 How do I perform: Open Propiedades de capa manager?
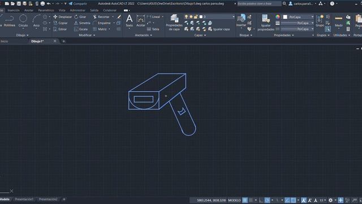pos(174,23)
